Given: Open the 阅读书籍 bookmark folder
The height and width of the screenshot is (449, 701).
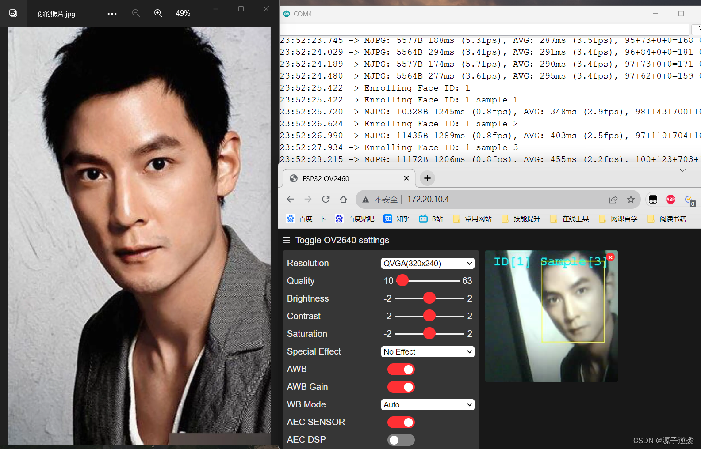Looking at the screenshot, I should 667,219.
